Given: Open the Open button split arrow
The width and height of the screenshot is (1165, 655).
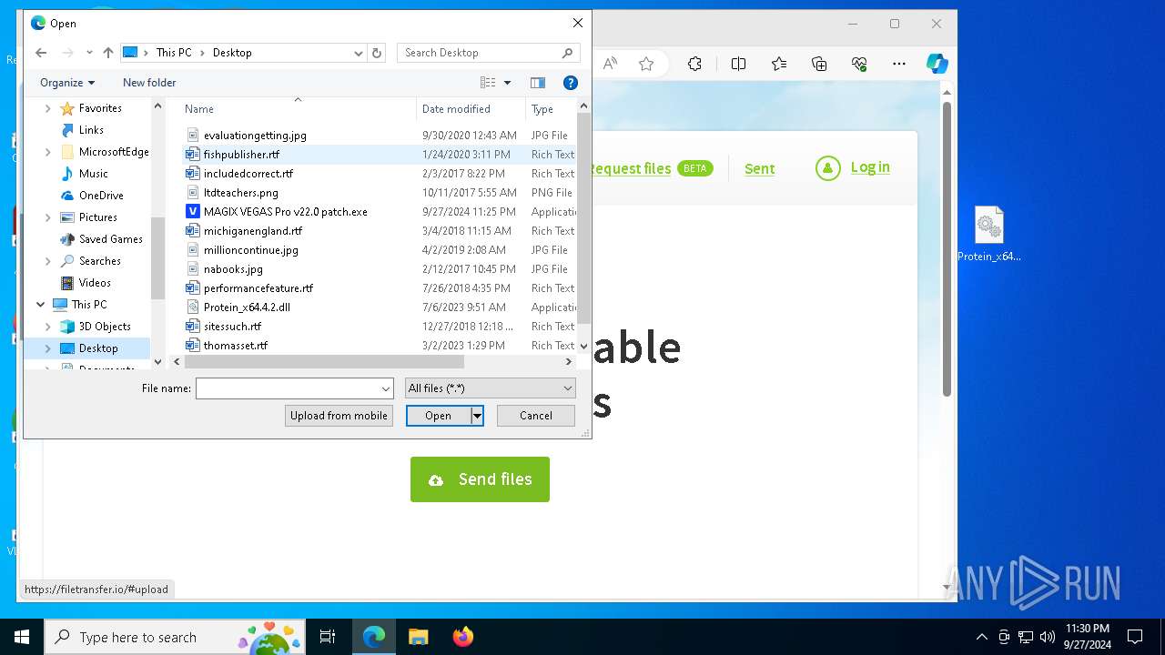Looking at the screenshot, I should coord(477,416).
